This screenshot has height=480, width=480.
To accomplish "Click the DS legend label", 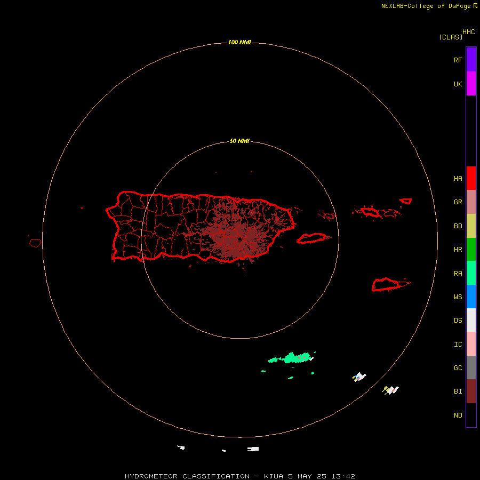I will coord(458,321).
